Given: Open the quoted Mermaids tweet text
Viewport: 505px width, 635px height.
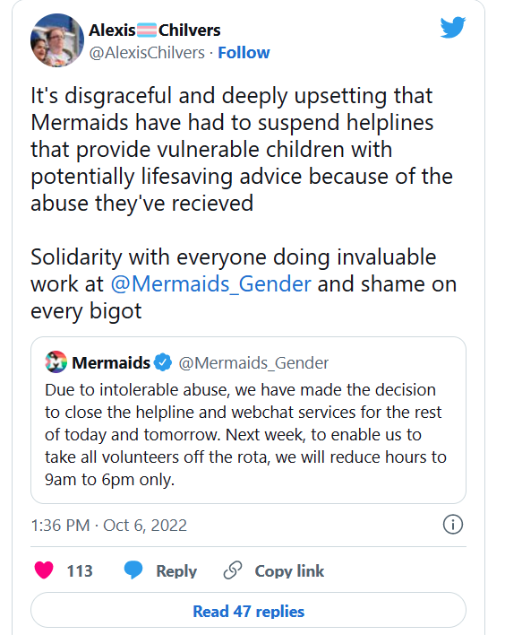Looking at the screenshot, I should pos(246,435).
